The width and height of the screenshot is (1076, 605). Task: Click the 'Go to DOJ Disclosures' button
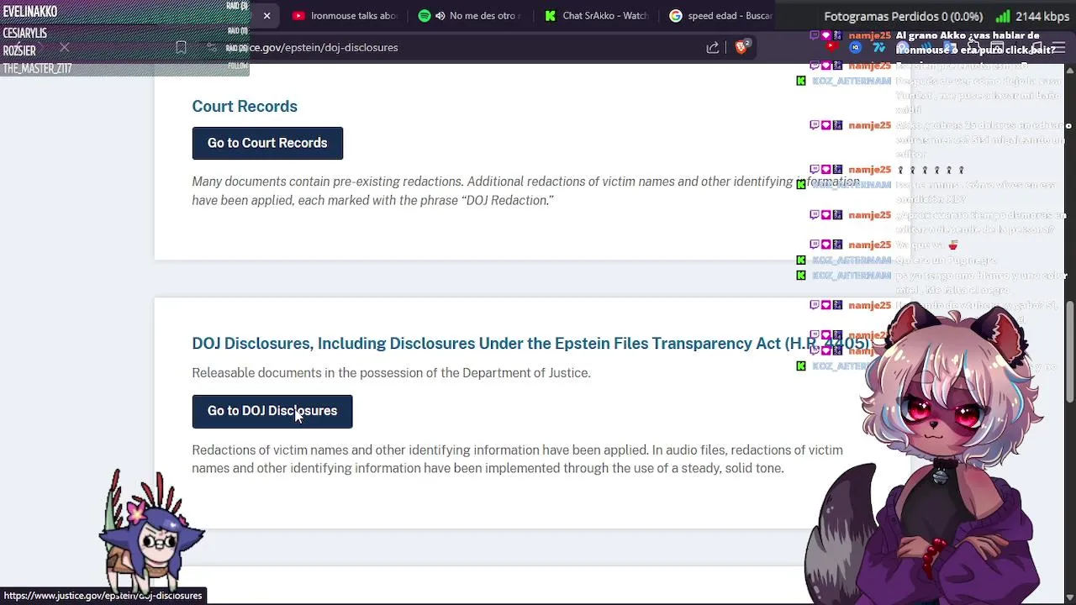272,411
